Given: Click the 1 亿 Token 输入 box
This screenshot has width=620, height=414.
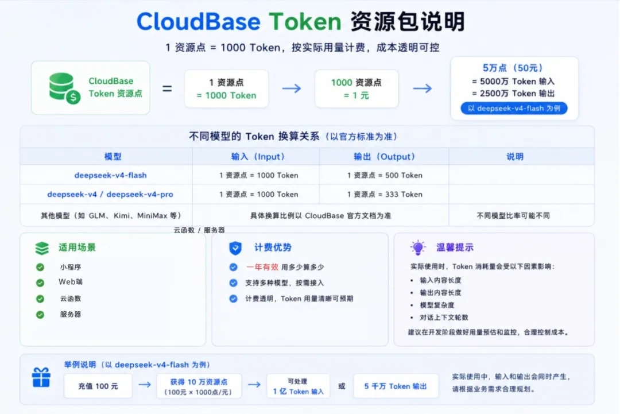Looking at the screenshot, I should (298, 386).
